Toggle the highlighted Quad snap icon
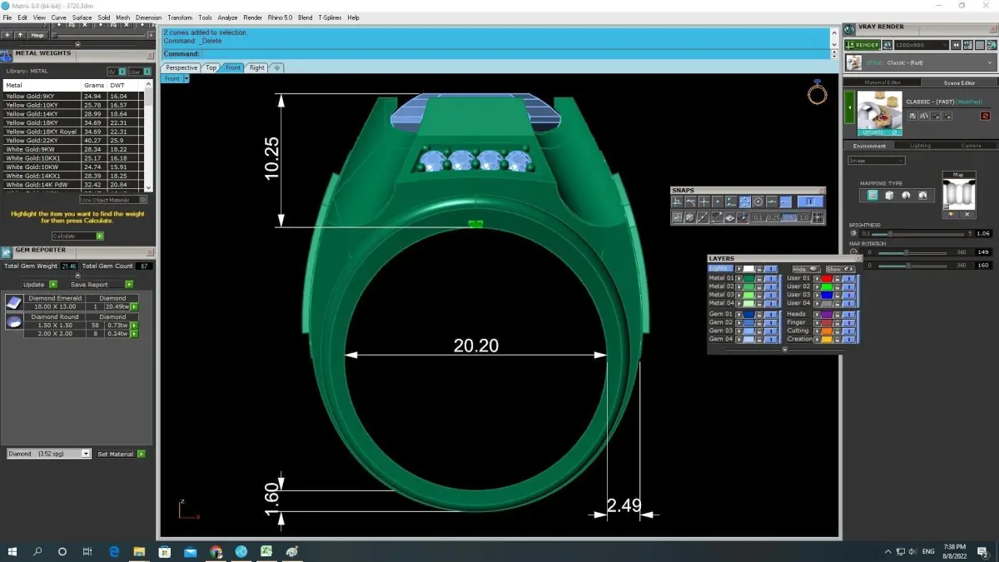The height and width of the screenshot is (562, 999). click(x=745, y=201)
